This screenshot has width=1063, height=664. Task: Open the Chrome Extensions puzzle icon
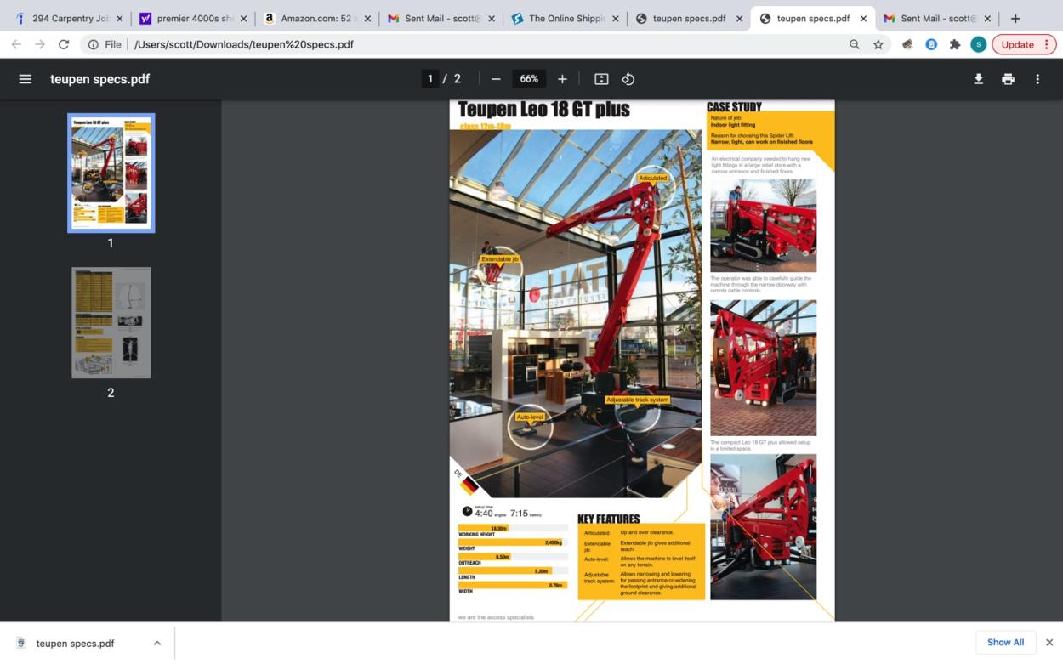(955, 44)
